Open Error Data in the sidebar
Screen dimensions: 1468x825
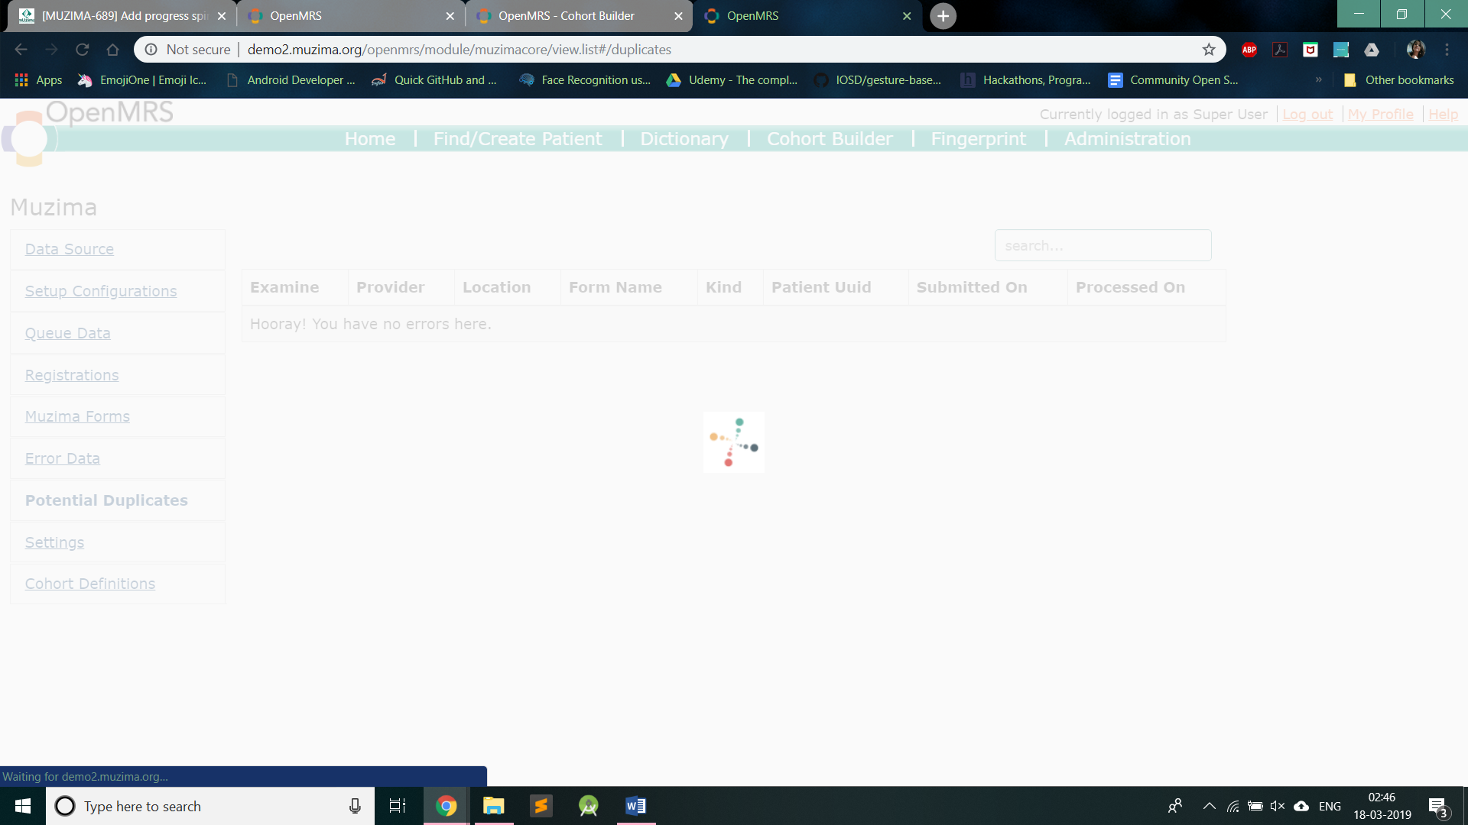(63, 458)
